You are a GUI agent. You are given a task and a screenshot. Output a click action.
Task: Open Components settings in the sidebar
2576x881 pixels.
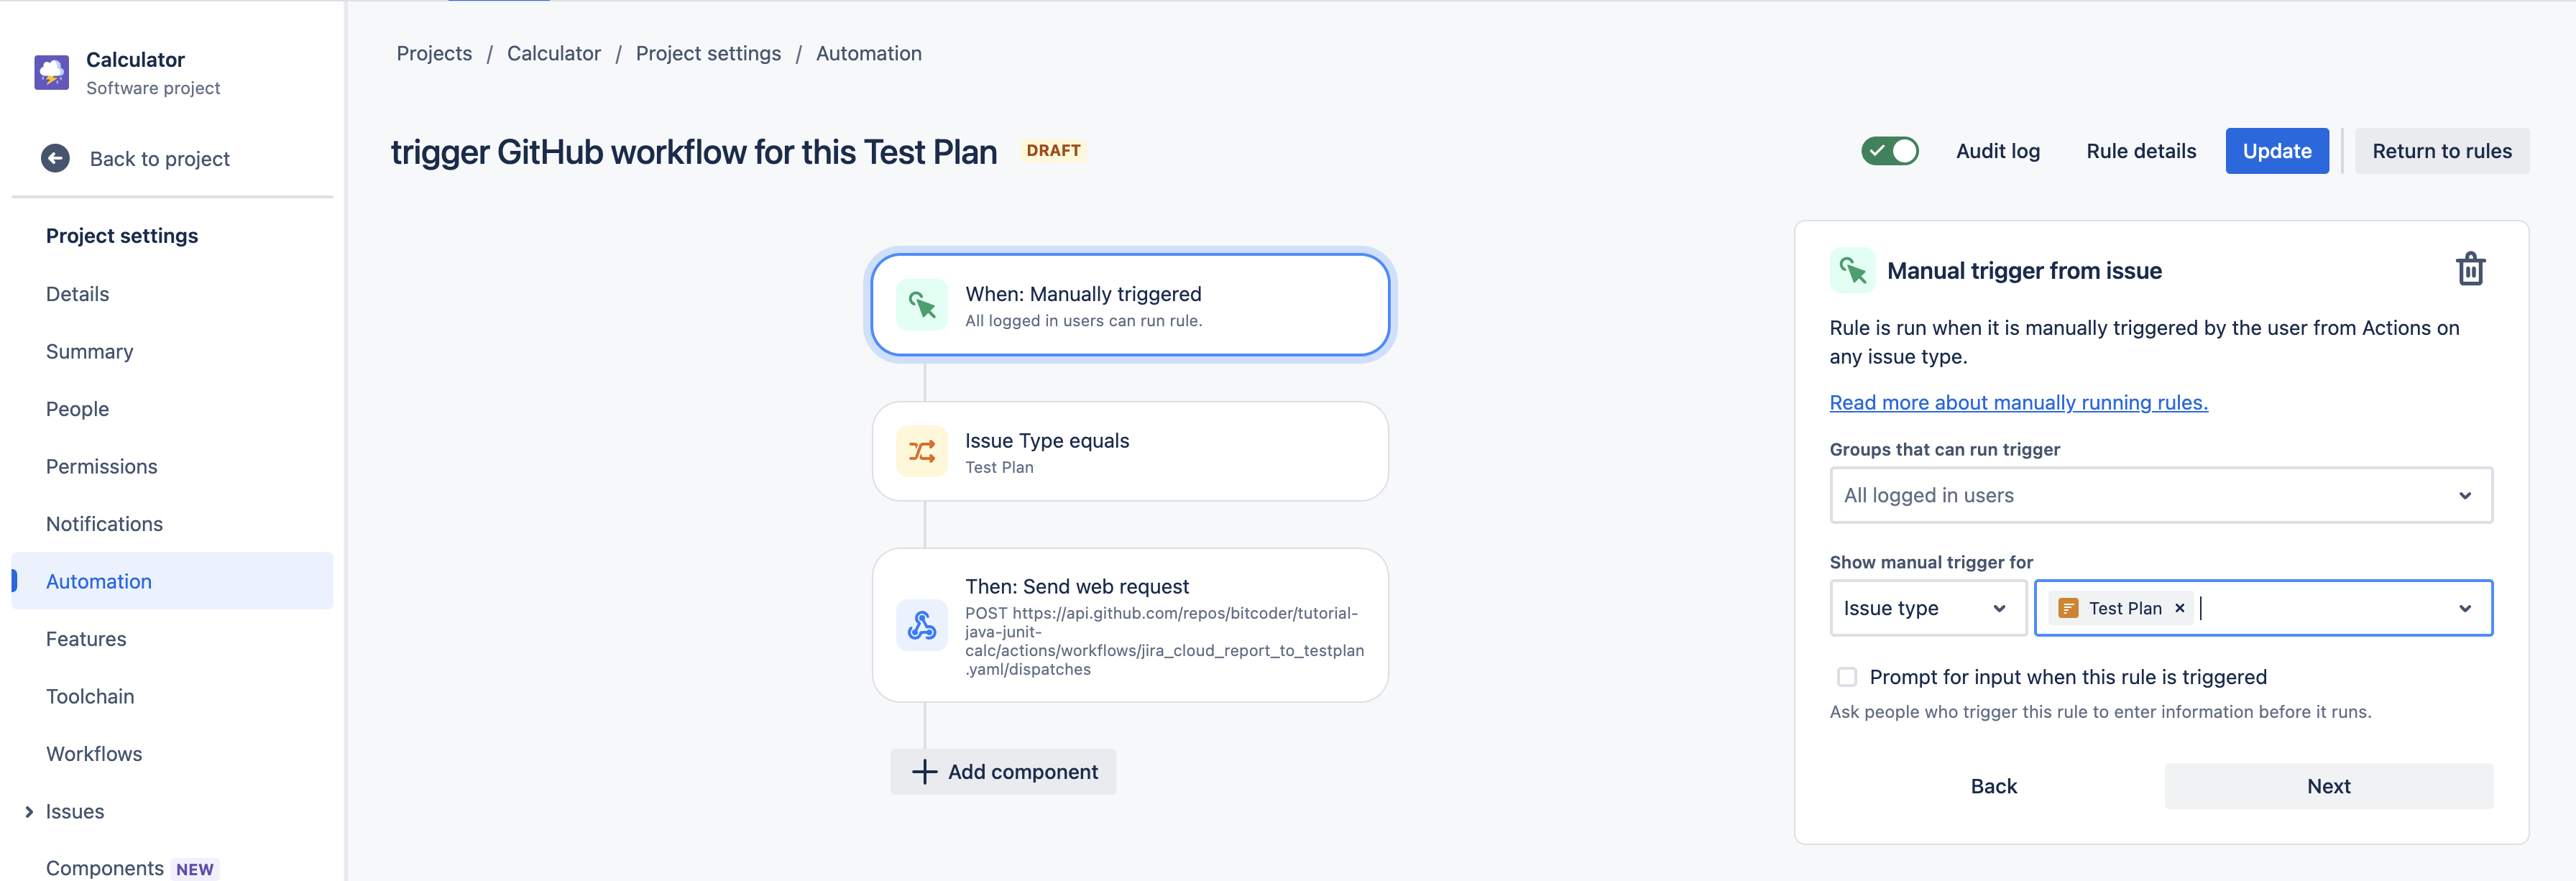pyautogui.click(x=104, y=868)
